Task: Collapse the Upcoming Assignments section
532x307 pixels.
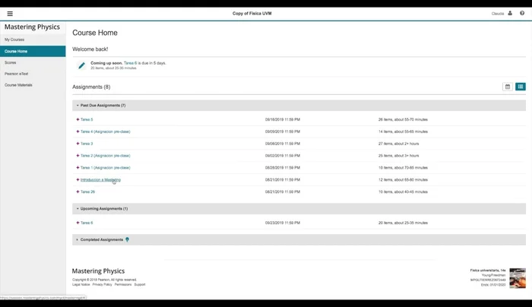Action: [77, 208]
